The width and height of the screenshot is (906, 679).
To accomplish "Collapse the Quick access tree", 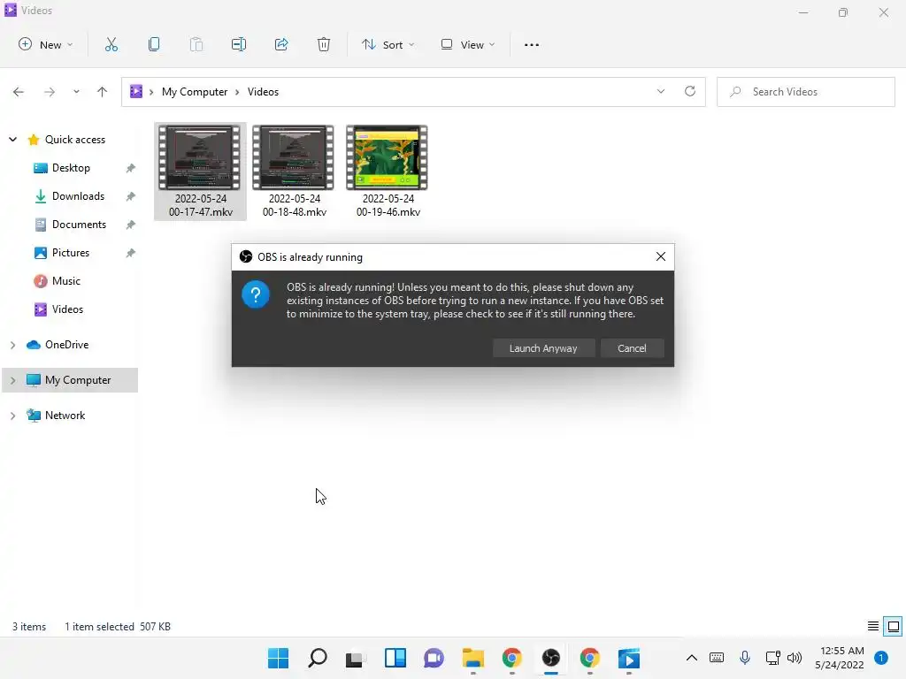I will coord(12,140).
